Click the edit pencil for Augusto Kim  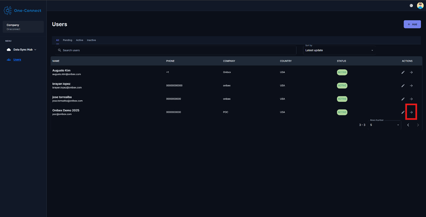(x=403, y=72)
